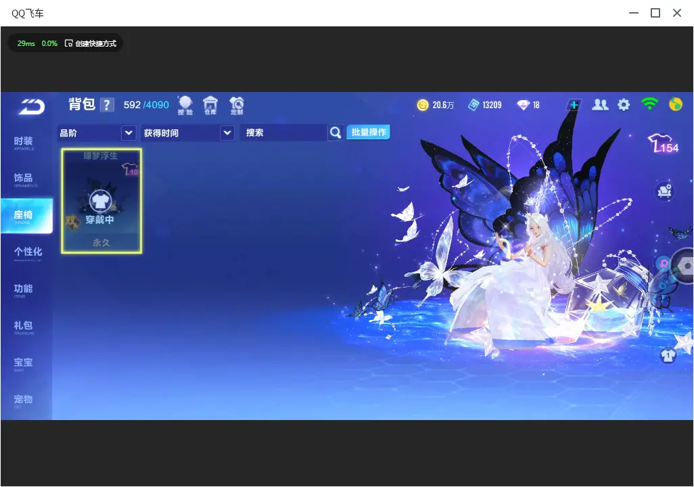Open the 宠物 tab
Image resolution: width=694 pixels, height=487 pixels.
click(x=24, y=400)
